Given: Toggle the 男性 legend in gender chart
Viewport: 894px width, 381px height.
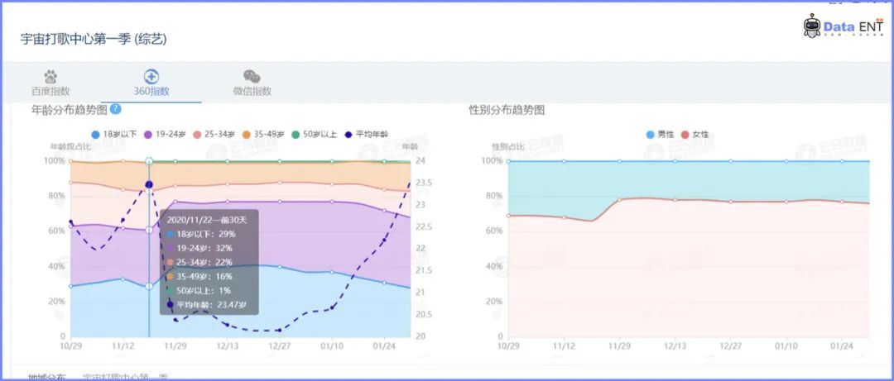Looking at the screenshot, I should 661,135.
